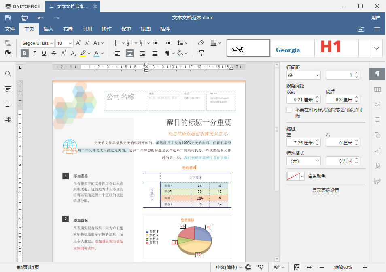The image size is (386, 272).
Task: Apply the font color button
Action: pos(96,53)
